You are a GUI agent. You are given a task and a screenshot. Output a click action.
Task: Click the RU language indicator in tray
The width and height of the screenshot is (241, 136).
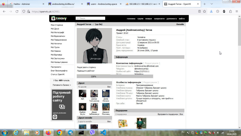[x=183, y=132]
